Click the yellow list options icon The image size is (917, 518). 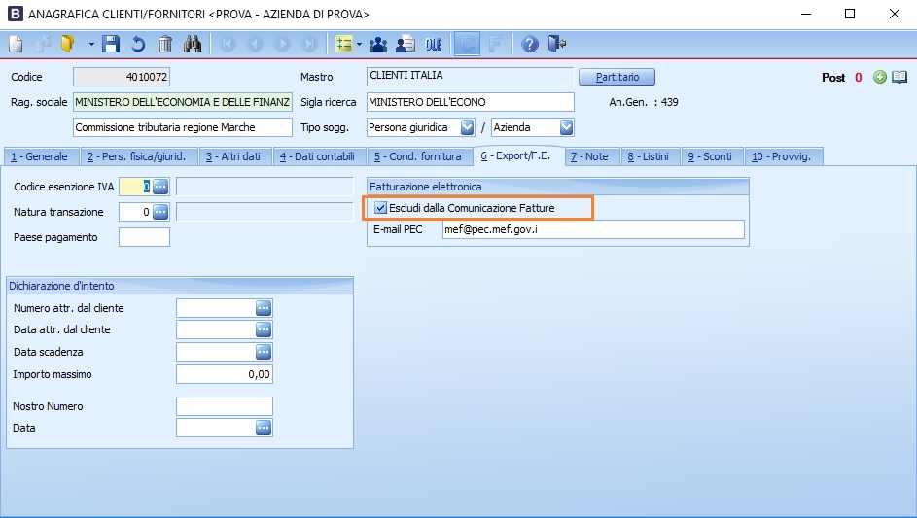[x=344, y=44]
